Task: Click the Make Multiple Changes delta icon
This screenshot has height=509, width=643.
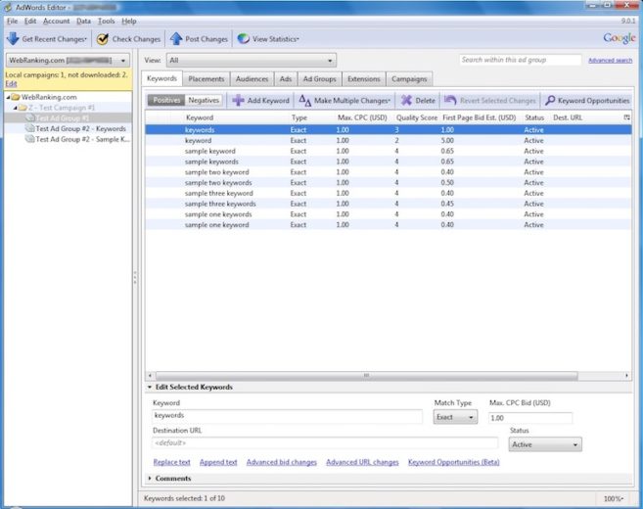Action: point(304,101)
